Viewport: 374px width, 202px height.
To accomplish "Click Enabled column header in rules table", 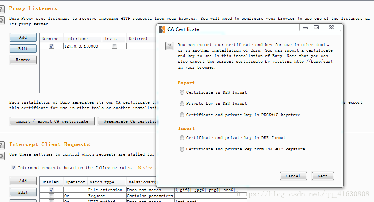I will [51, 182].
